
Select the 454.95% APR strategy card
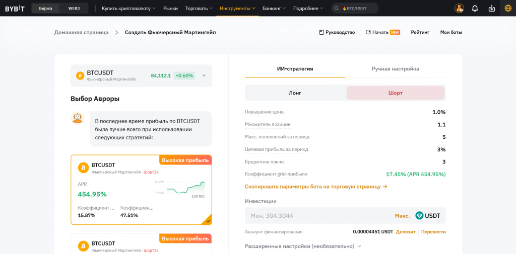[x=141, y=190]
